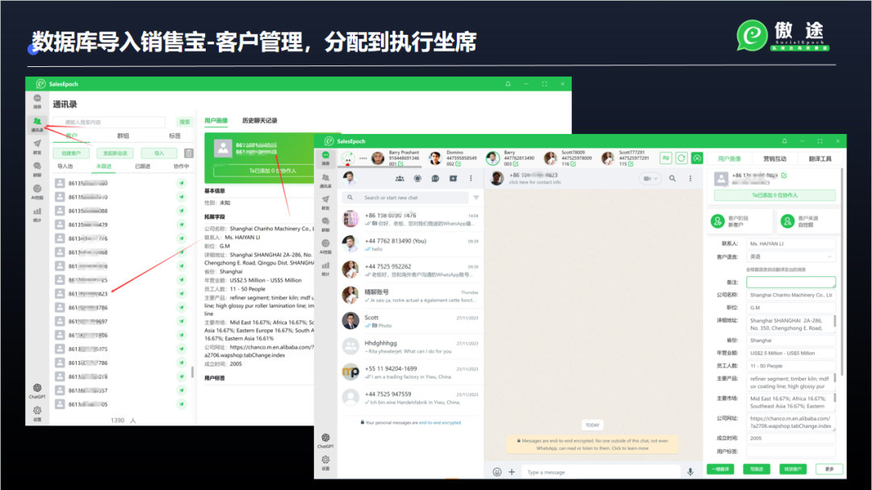Open 通讯录 contacts icon in back window sidebar

tap(37, 124)
